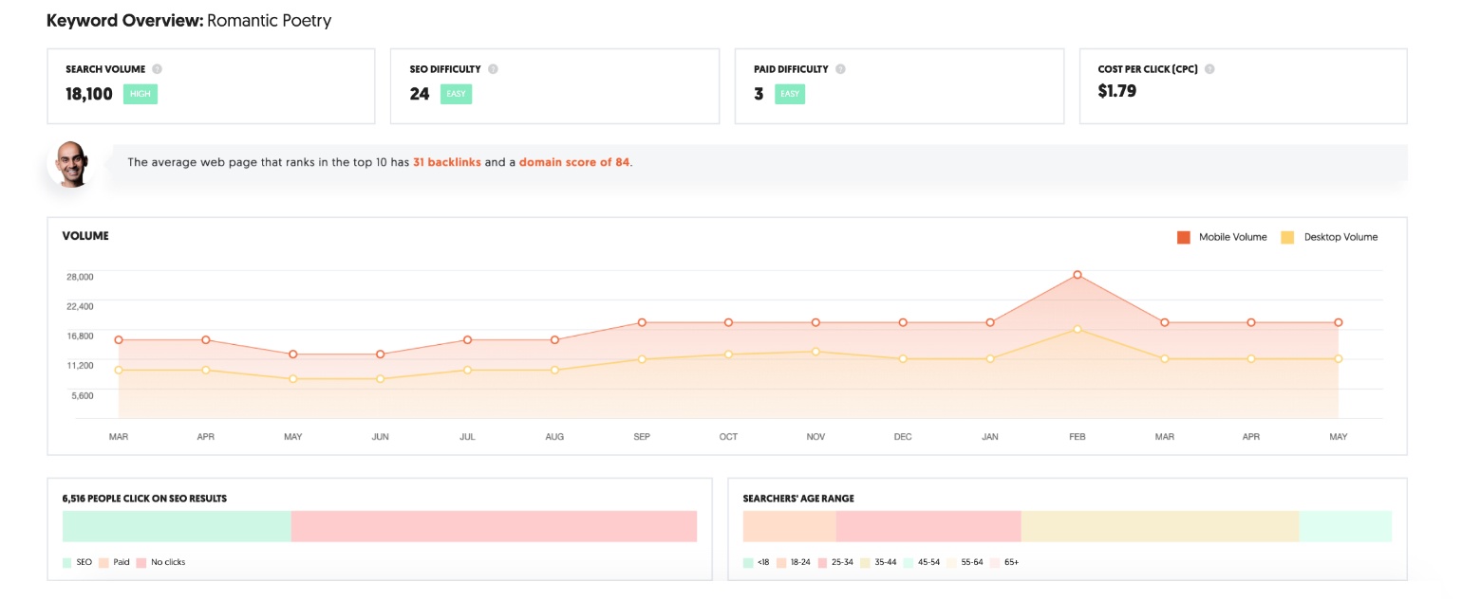
Task: Click the 25-34 age range bar segment
Action: (x=928, y=526)
